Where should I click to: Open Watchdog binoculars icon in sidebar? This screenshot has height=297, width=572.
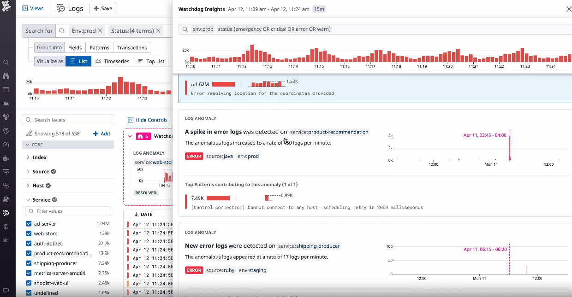coord(6,76)
